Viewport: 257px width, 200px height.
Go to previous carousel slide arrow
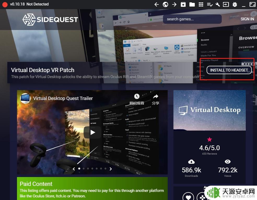pos(74,169)
